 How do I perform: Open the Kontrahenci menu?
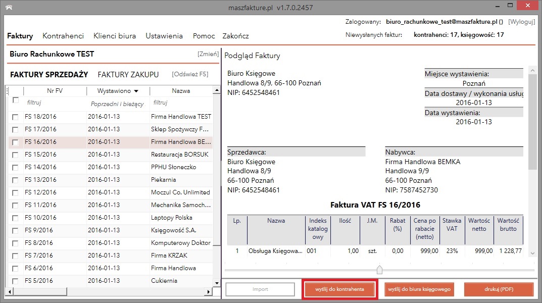click(x=63, y=36)
